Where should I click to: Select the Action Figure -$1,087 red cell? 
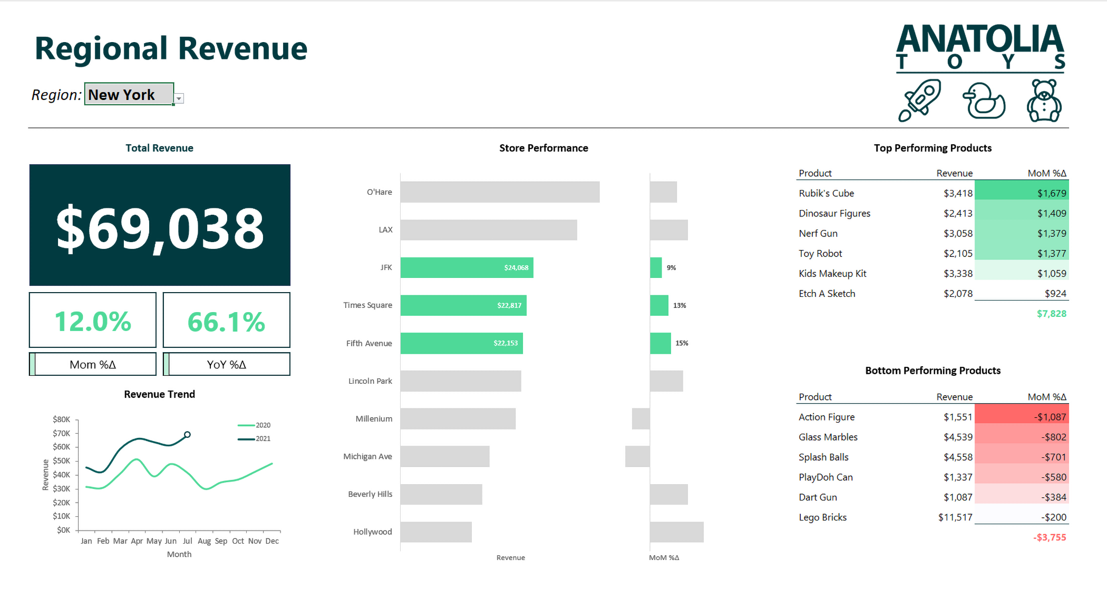click(x=1021, y=417)
